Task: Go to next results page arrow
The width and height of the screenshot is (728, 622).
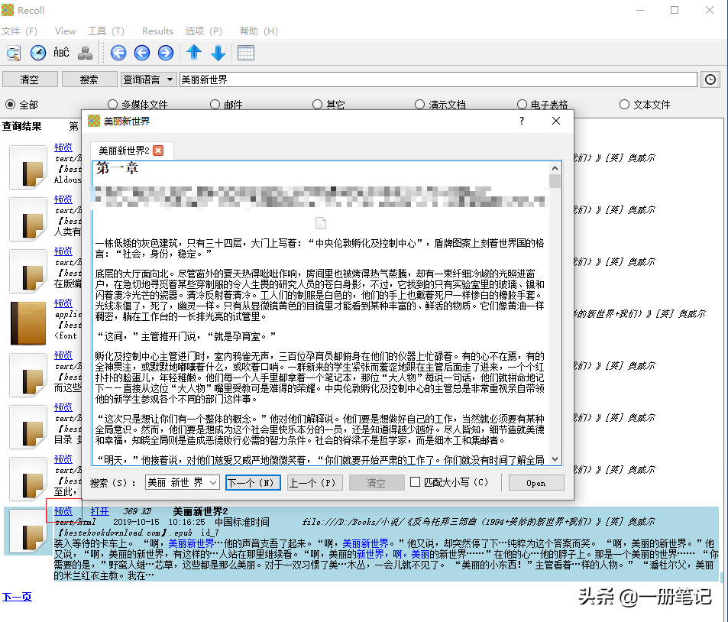Action: pos(166,53)
